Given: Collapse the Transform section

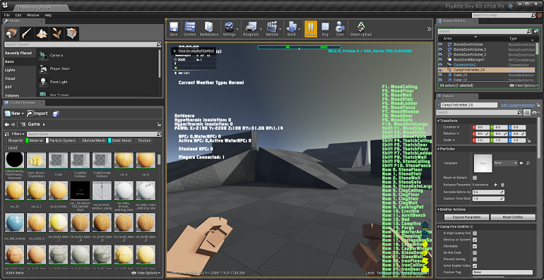Looking at the screenshot, I should click(438, 121).
